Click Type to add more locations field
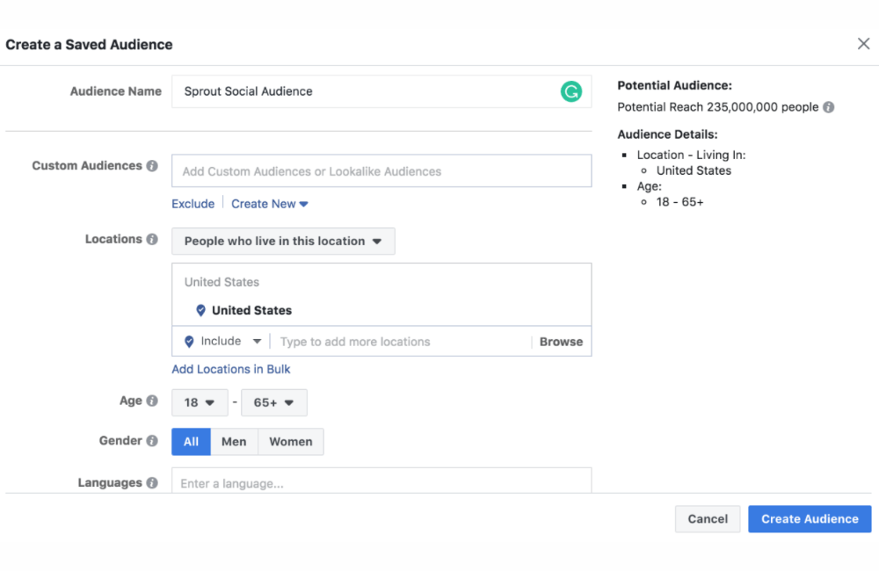This screenshot has width=879, height=571. click(400, 342)
